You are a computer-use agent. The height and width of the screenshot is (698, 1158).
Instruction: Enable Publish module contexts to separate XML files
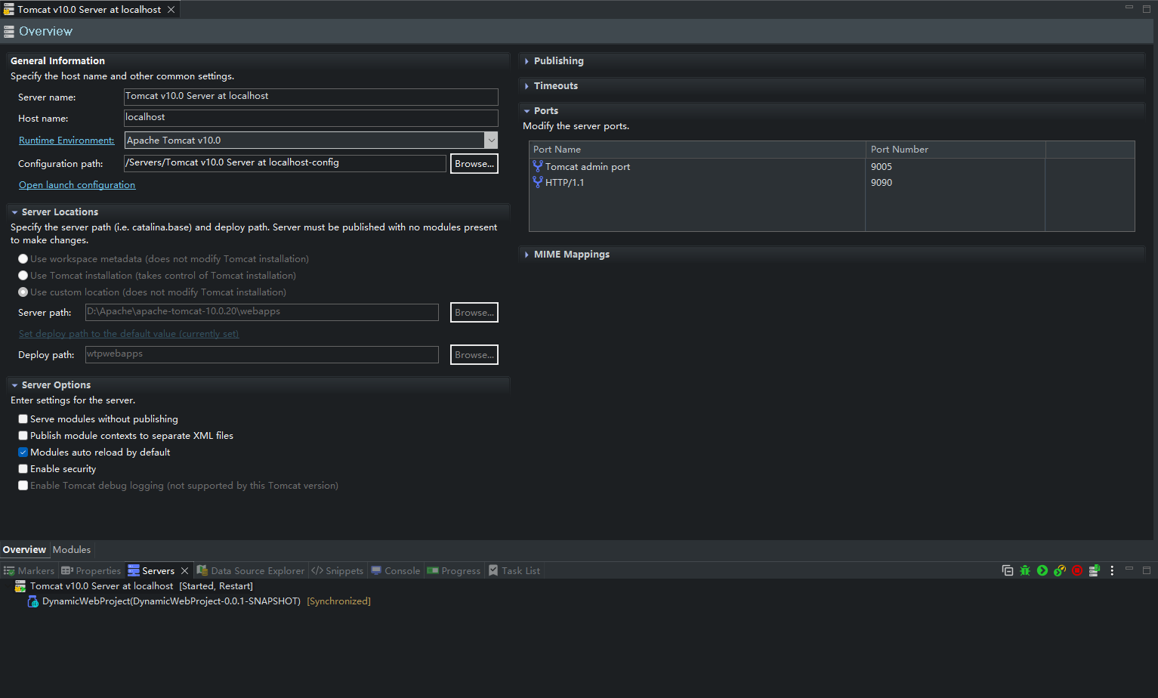point(23,435)
